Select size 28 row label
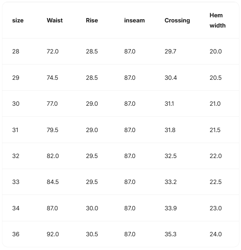Viewport: 241px width, 250px height. tap(16, 51)
